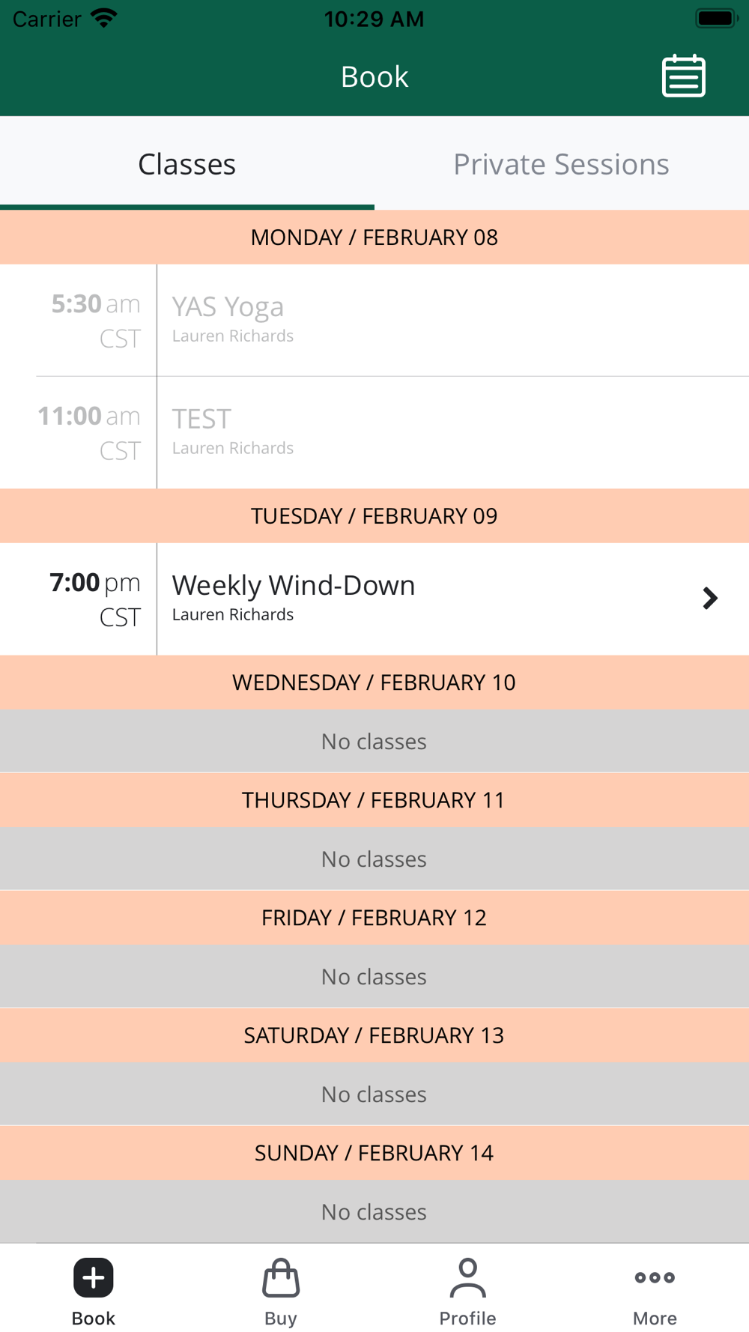Tap the Wednesday February 10 header
Screen dimensions: 749x1332
tap(374, 682)
